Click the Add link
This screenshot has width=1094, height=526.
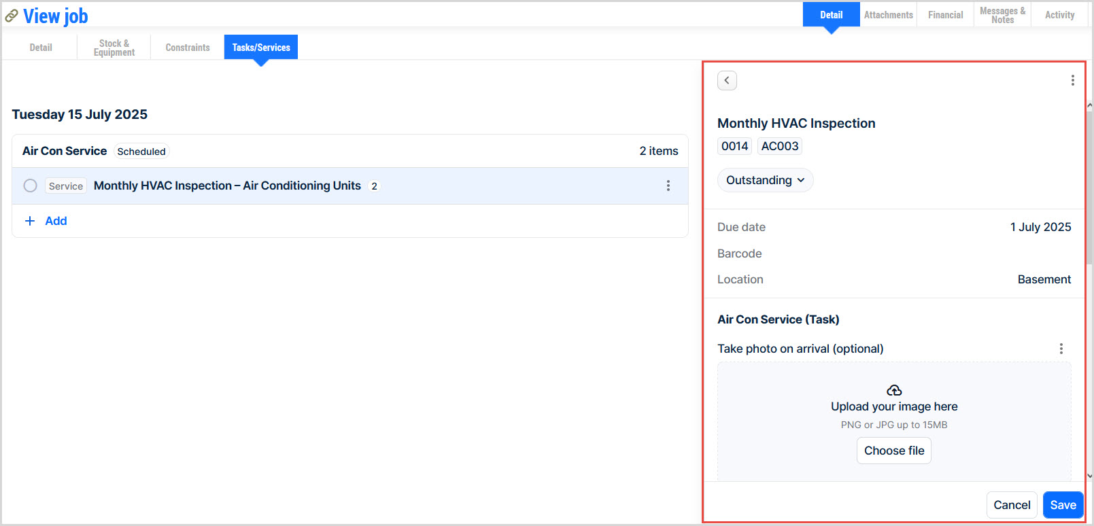pos(56,221)
